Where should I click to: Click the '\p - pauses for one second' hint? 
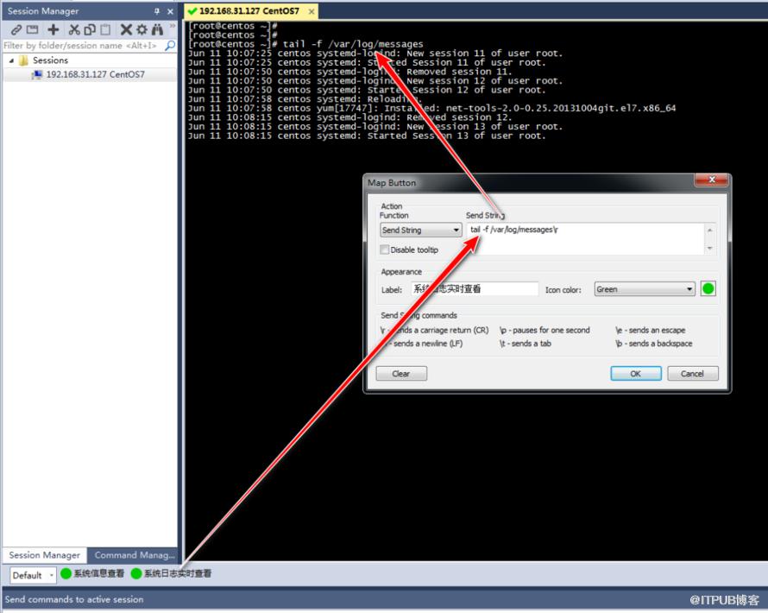click(x=545, y=331)
